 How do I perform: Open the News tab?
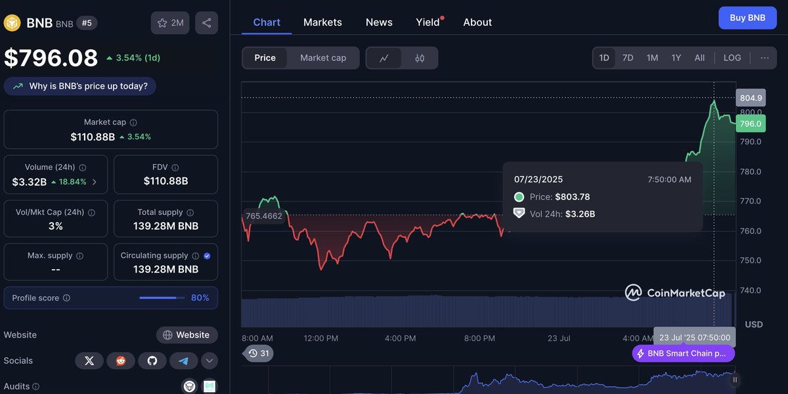pos(379,22)
